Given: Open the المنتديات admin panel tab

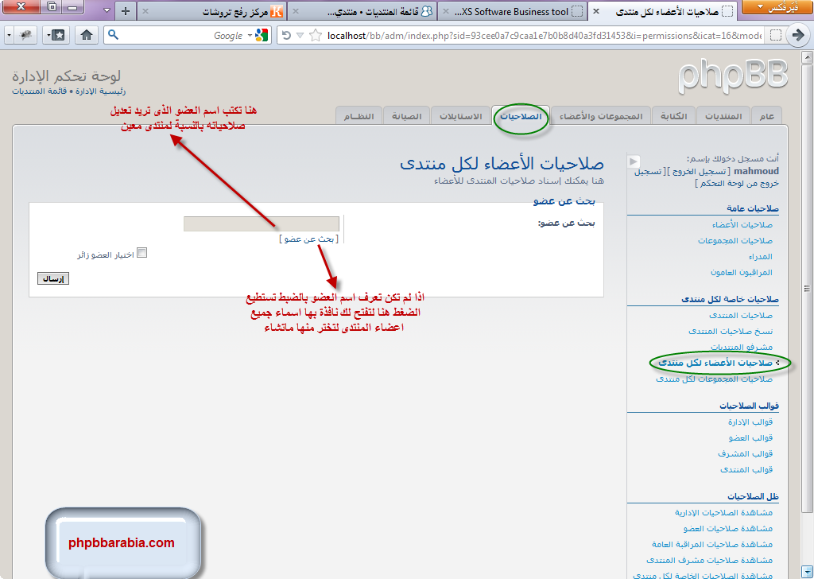Looking at the screenshot, I should (x=723, y=116).
